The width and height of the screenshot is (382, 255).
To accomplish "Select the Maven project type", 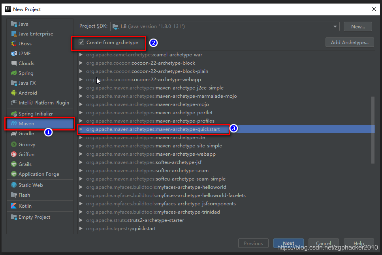I will coord(40,123).
